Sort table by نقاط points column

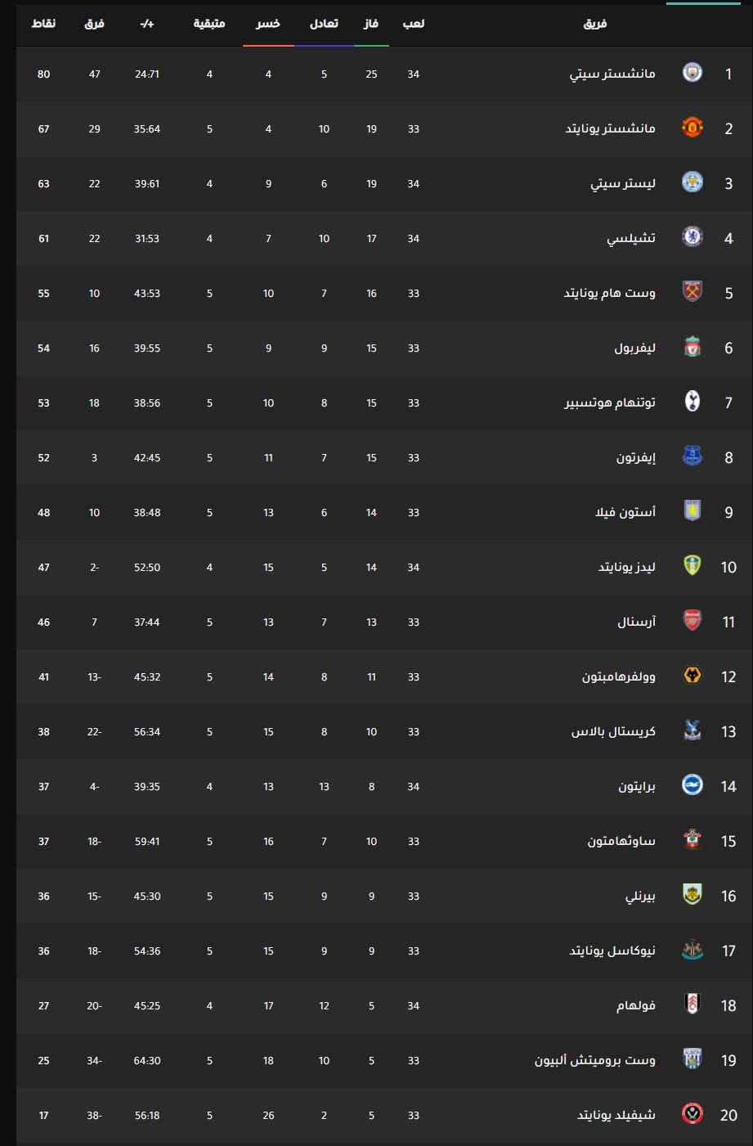click(43, 24)
